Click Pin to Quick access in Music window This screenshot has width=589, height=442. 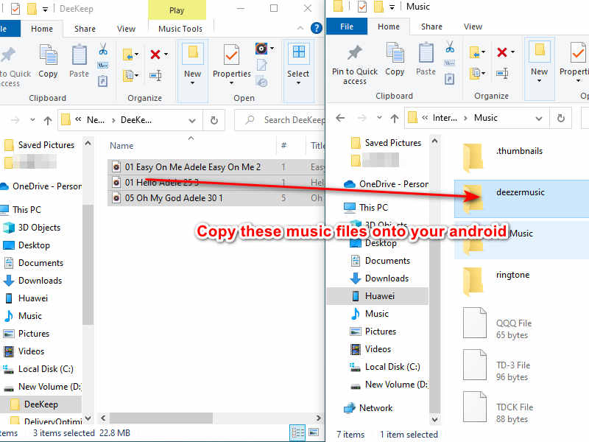point(355,65)
